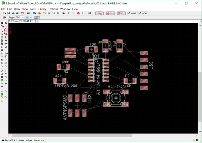This screenshot has width=202, height=143.
Task: Save the board with floppy icon
Action: coord(9,13)
